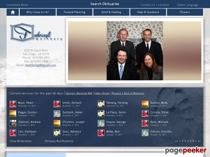Open Helen Myer's pink flower thumbnail
Image resolution: width=210 pixels, height=157 pixels.
click(x=13, y=104)
